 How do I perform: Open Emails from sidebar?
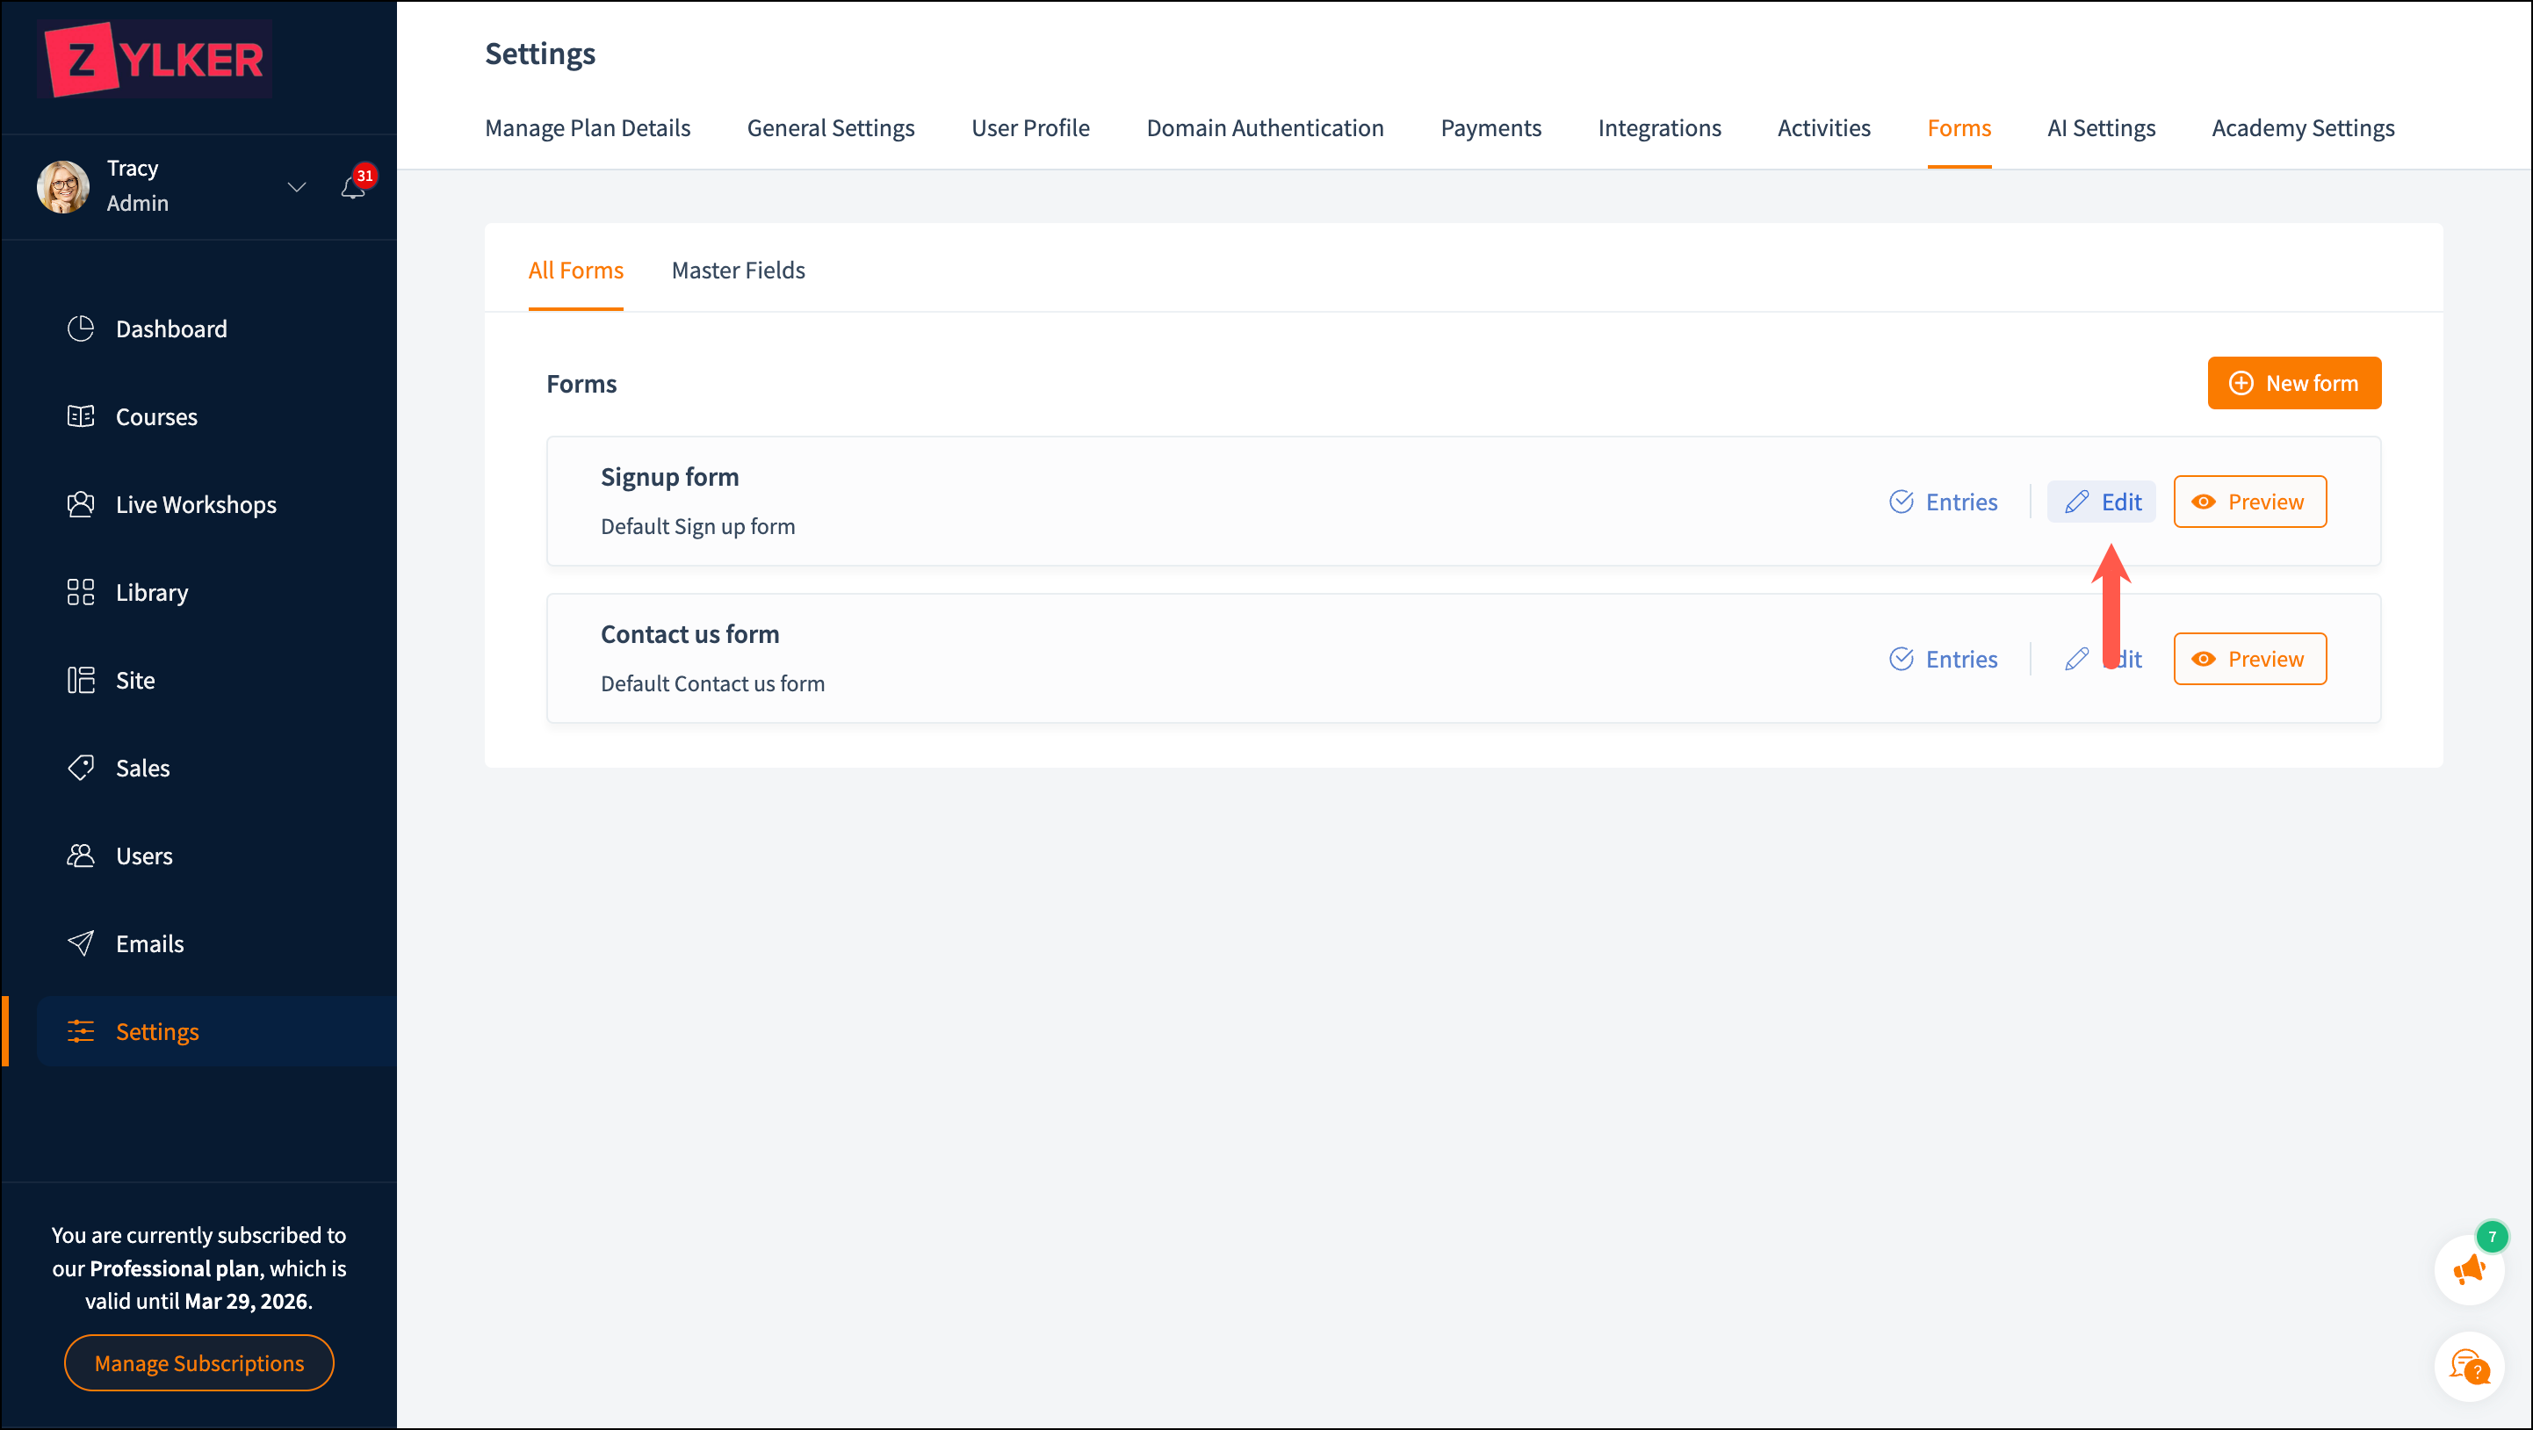(149, 943)
